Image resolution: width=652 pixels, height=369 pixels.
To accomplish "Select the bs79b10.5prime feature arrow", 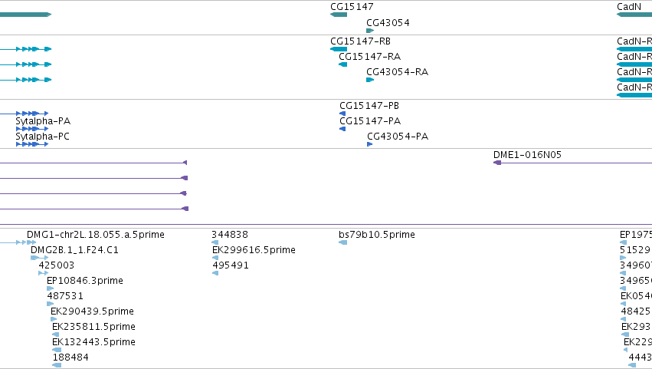I will click(x=343, y=242).
